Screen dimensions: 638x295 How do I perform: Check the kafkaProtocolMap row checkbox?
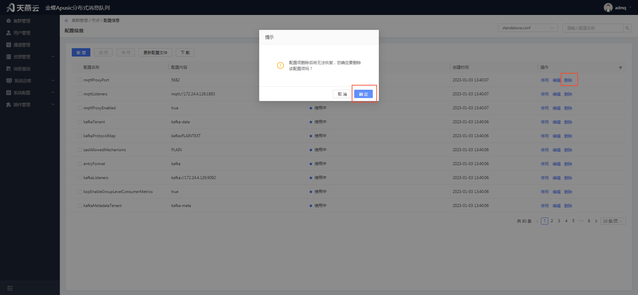(80, 136)
